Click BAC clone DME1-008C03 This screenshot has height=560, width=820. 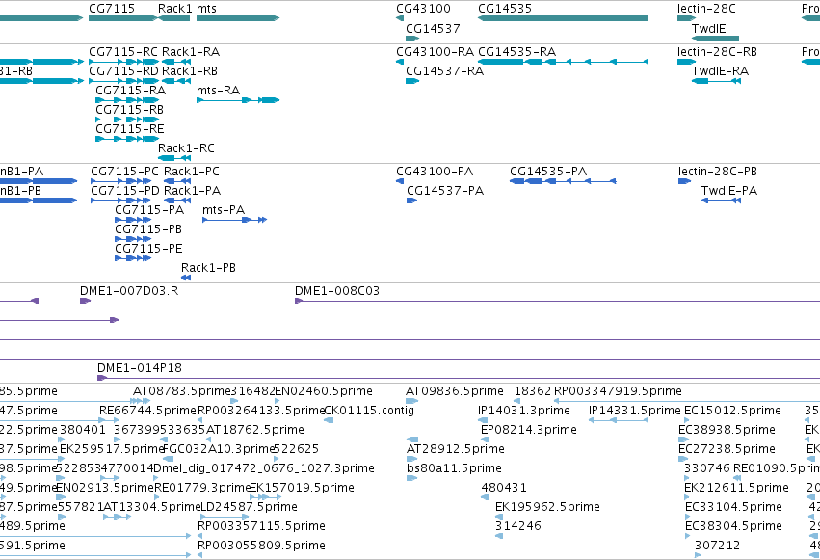click(337, 291)
